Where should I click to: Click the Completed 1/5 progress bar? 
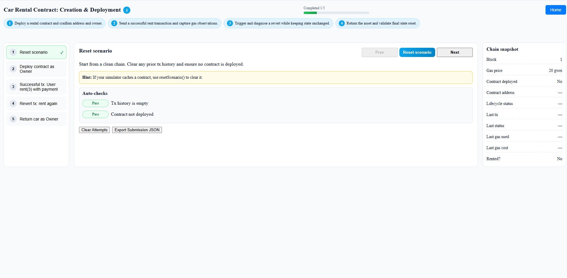tap(336, 13)
